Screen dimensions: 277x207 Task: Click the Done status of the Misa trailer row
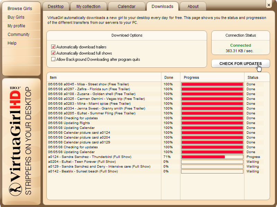(x=251, y=84)
